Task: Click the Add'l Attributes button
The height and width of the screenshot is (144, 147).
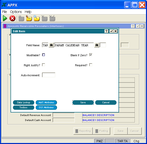Action: (x=46, y=102)
